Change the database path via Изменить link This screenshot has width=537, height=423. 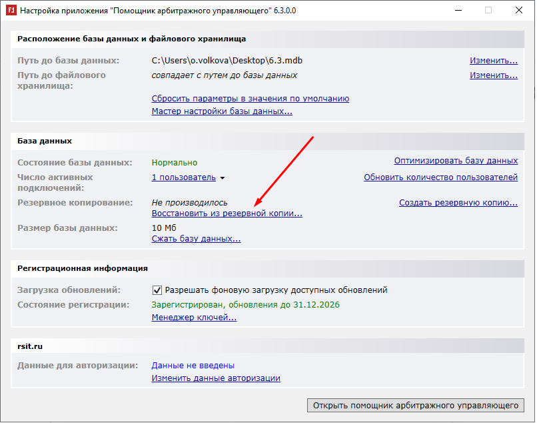494,61
